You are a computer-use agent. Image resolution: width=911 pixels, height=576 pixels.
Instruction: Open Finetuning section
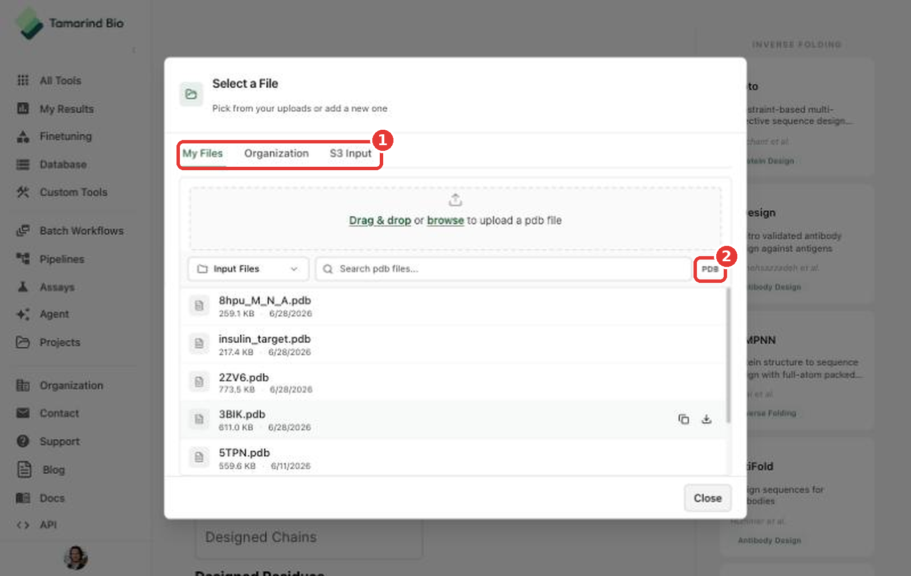pyautogui.click(x=54, y=137)
